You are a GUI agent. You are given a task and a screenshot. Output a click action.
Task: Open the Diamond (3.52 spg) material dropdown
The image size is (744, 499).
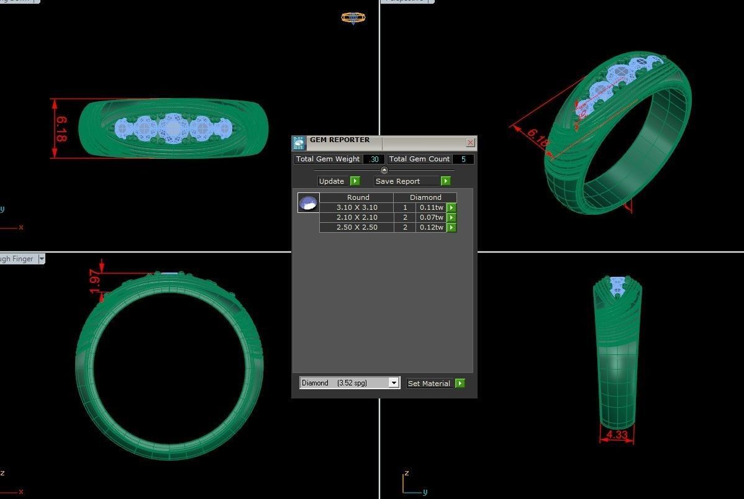click(x=393, y=383)
